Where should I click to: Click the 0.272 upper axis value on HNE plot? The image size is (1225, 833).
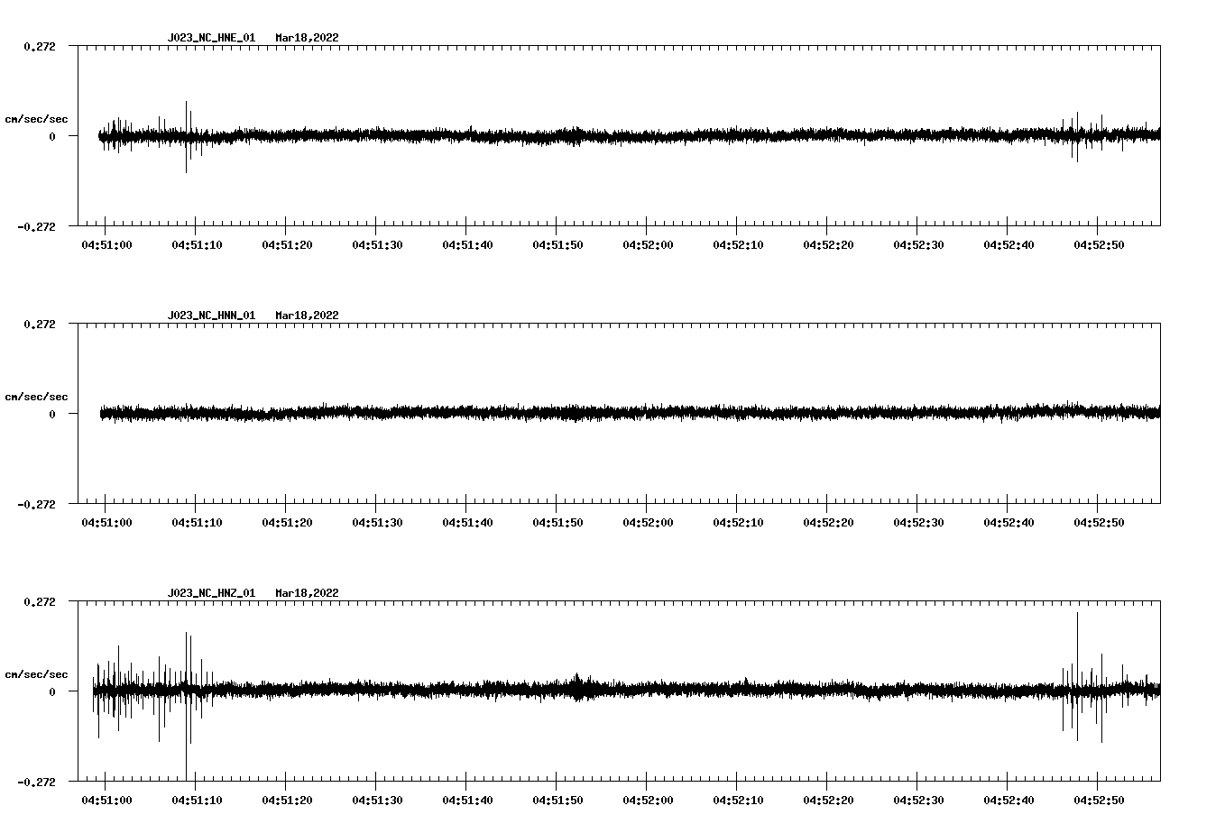pos(39,46)
